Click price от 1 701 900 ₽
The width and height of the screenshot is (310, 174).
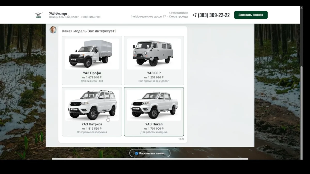pos(154,129)
